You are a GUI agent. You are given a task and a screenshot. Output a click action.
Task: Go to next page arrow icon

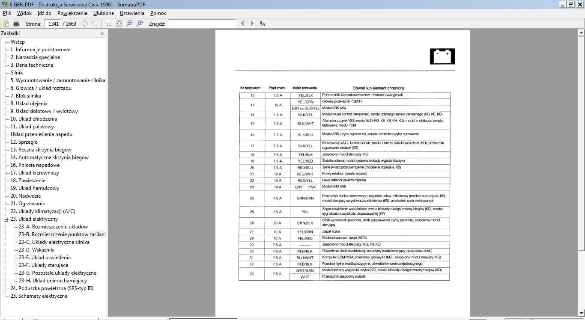(94, 24)
